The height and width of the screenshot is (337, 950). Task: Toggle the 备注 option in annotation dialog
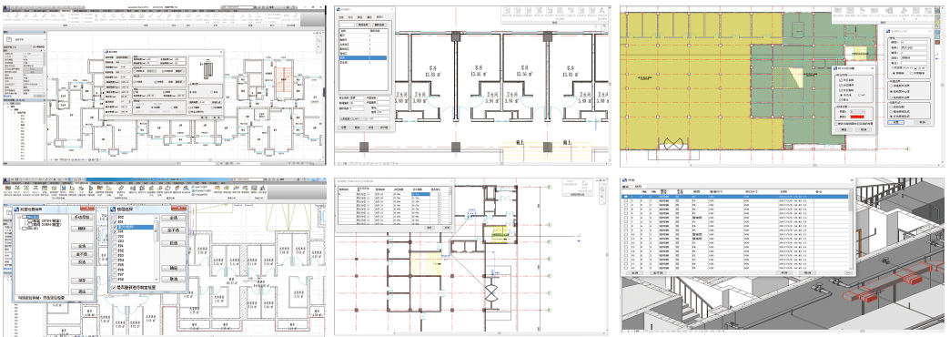(840, 99)
